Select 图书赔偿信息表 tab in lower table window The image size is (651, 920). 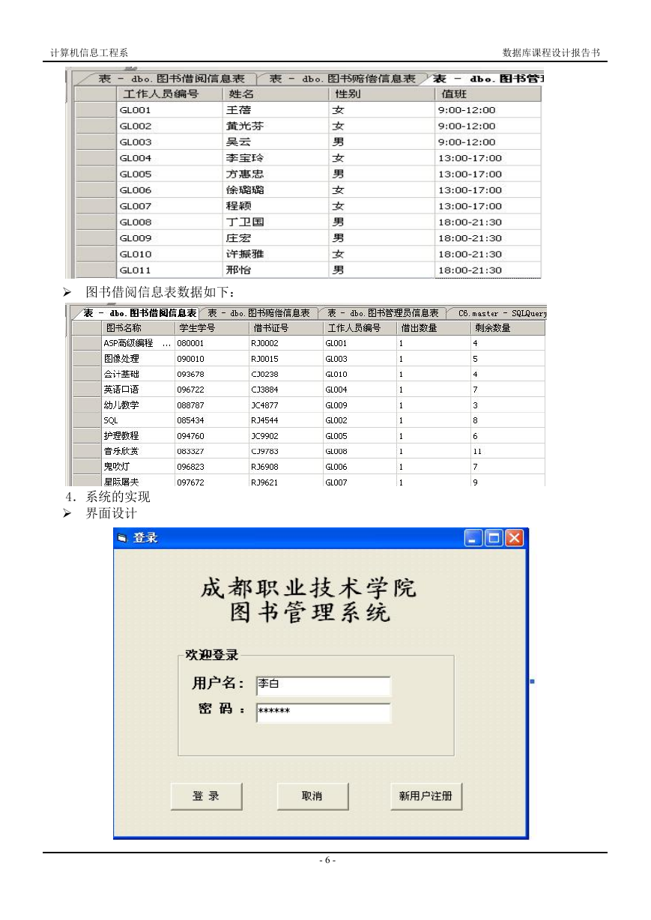(x=258, y=313)
